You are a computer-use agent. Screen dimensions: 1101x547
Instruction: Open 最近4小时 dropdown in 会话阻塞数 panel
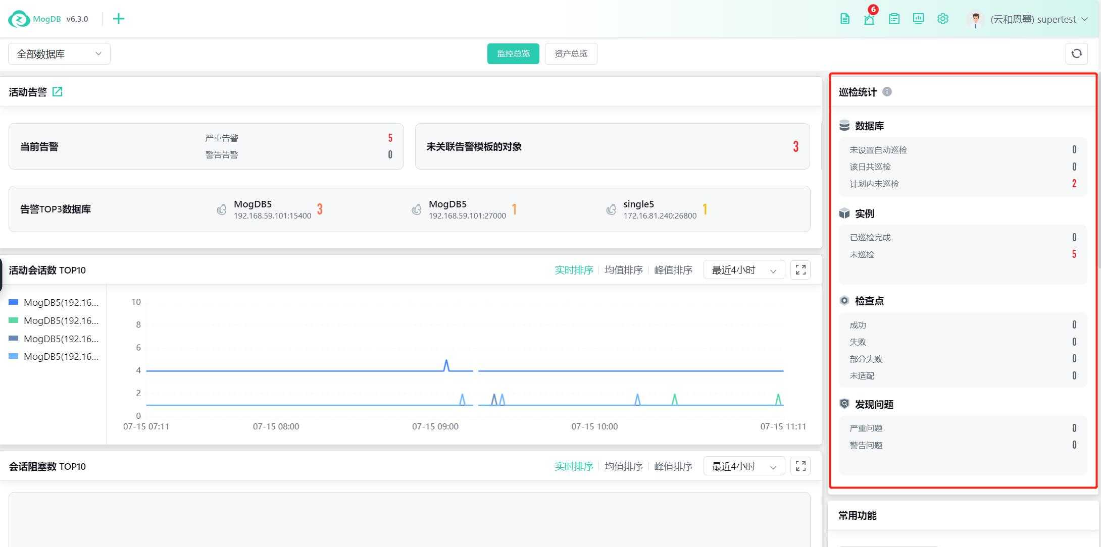[744, 466]
